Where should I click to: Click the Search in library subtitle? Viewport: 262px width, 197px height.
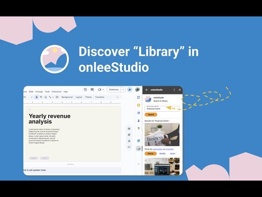[160, 101]
